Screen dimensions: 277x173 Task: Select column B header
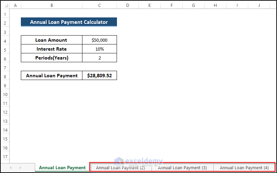(x=52, y=5)
